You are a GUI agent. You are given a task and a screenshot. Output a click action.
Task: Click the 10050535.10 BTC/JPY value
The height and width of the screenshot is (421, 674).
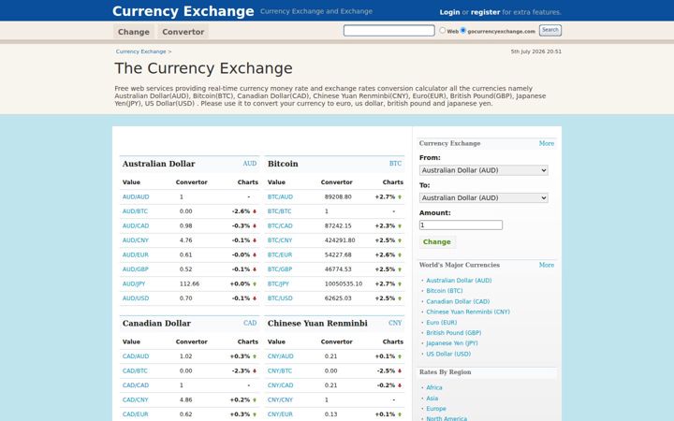tap(344, 284)
